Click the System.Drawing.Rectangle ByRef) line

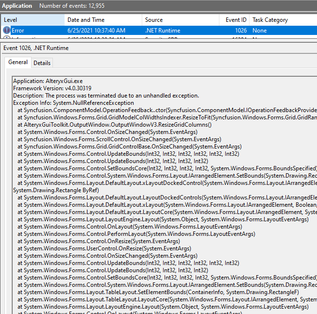coord(56,190)
